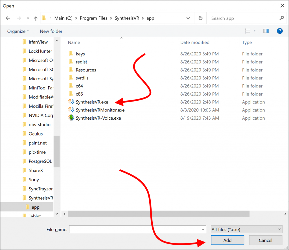This screenshot has width=289, height=250.
Task: Select ShareX in the folder tree
Action: (36, 171)
